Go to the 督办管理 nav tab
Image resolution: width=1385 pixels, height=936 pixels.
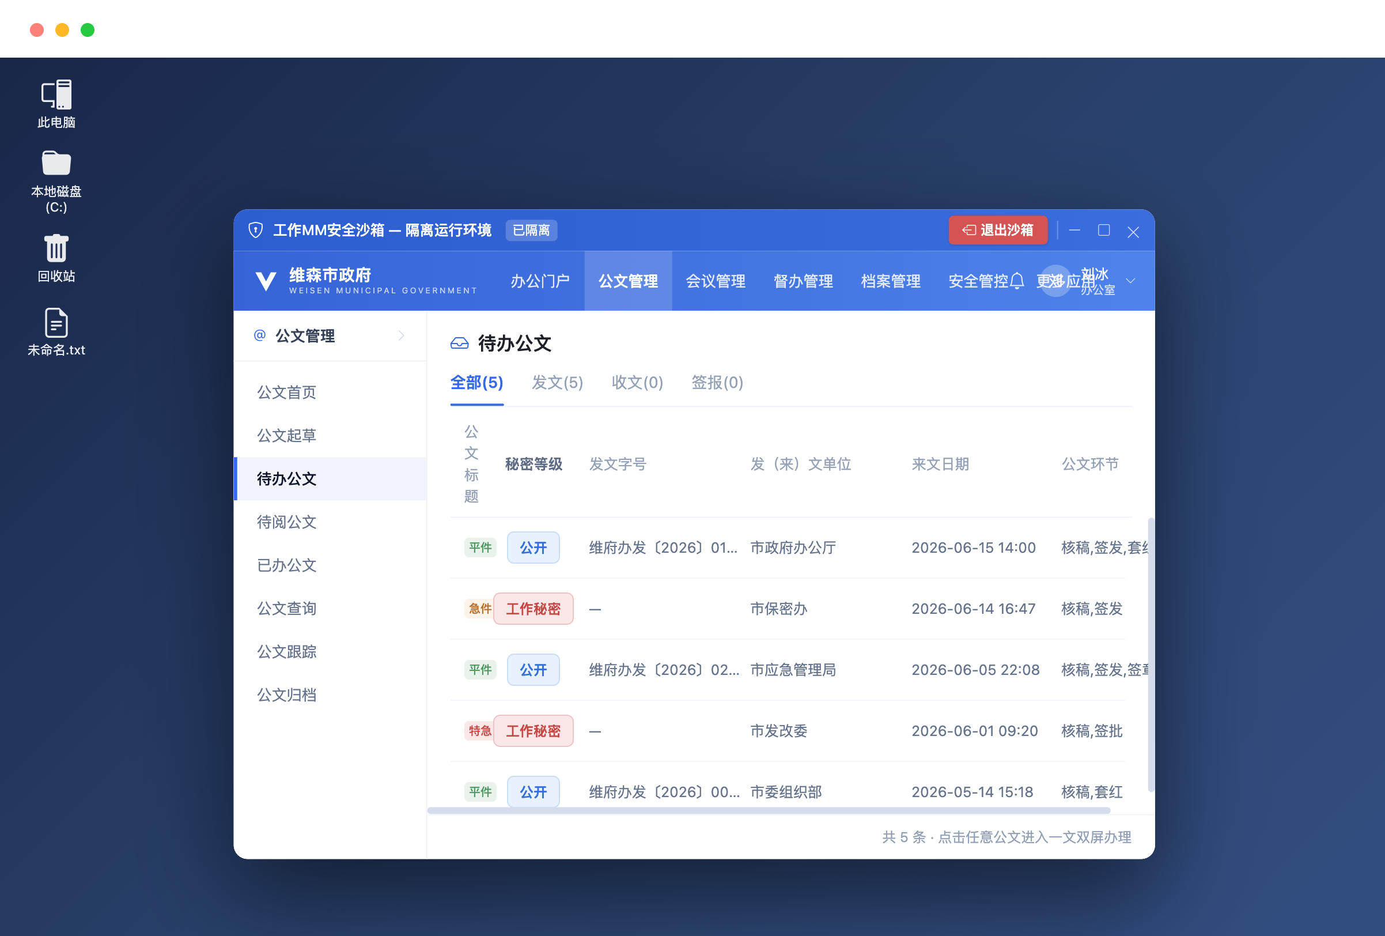coord(803,281)
